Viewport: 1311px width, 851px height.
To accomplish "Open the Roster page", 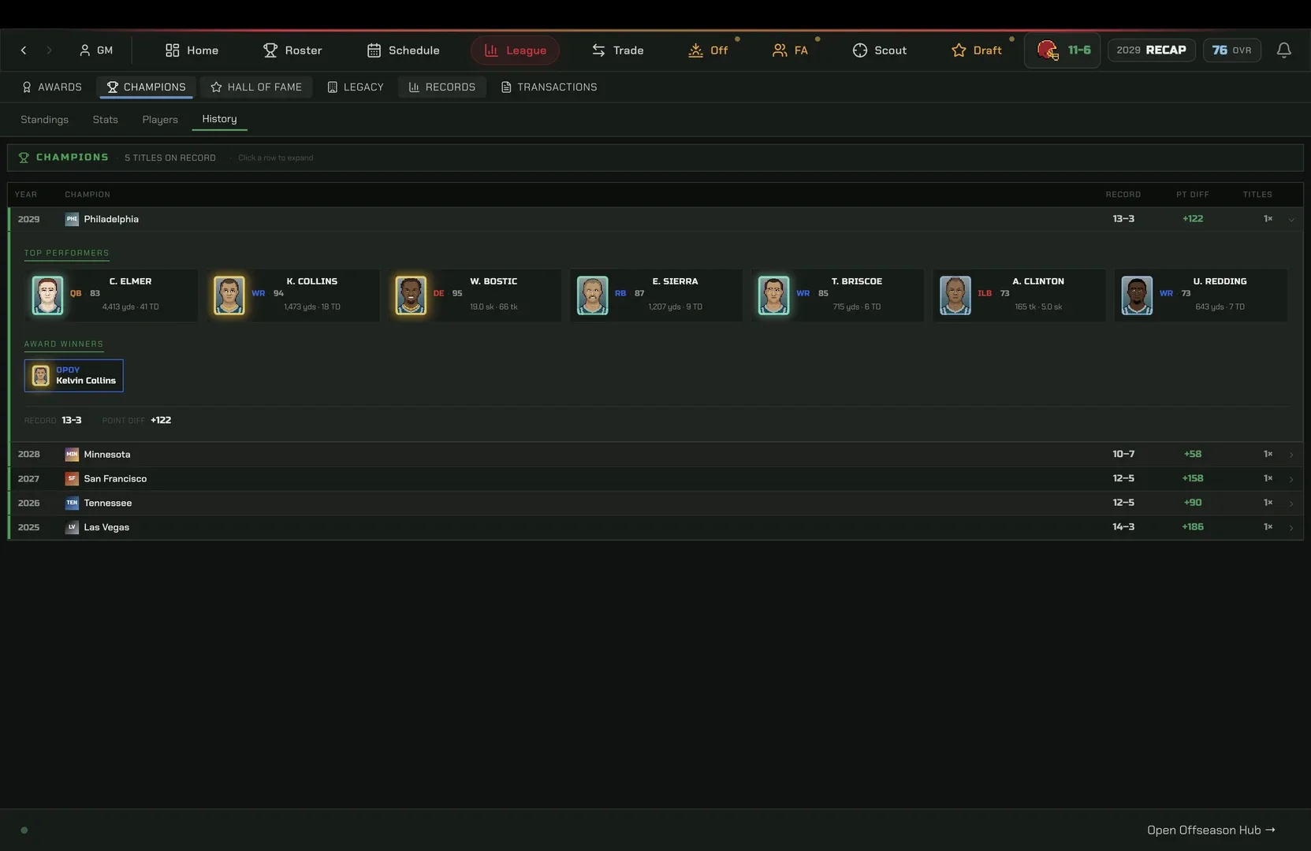I will point(292,50).
